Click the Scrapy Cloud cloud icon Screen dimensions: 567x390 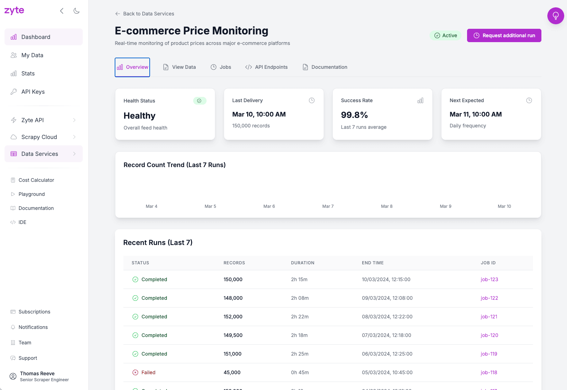pyautogui.click(x=14, y=137)
